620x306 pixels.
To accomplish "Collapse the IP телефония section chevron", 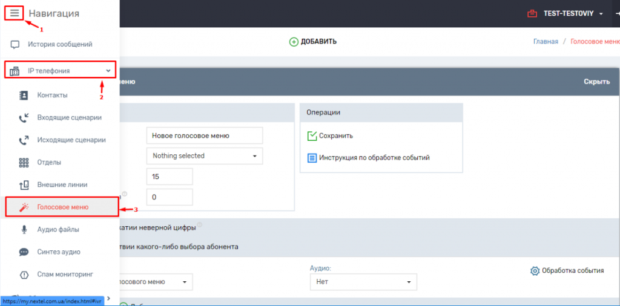I will coord(108,71).
